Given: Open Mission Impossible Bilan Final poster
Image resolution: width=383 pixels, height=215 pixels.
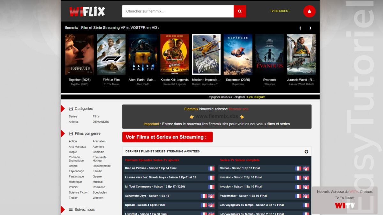Looking at the screenshot, I should [206, 54].
